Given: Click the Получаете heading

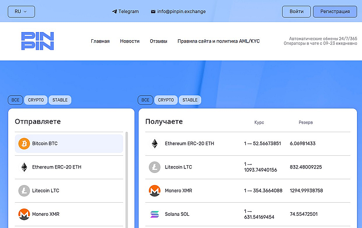Looking at the screenshot, I should click(x=164, y=121).
